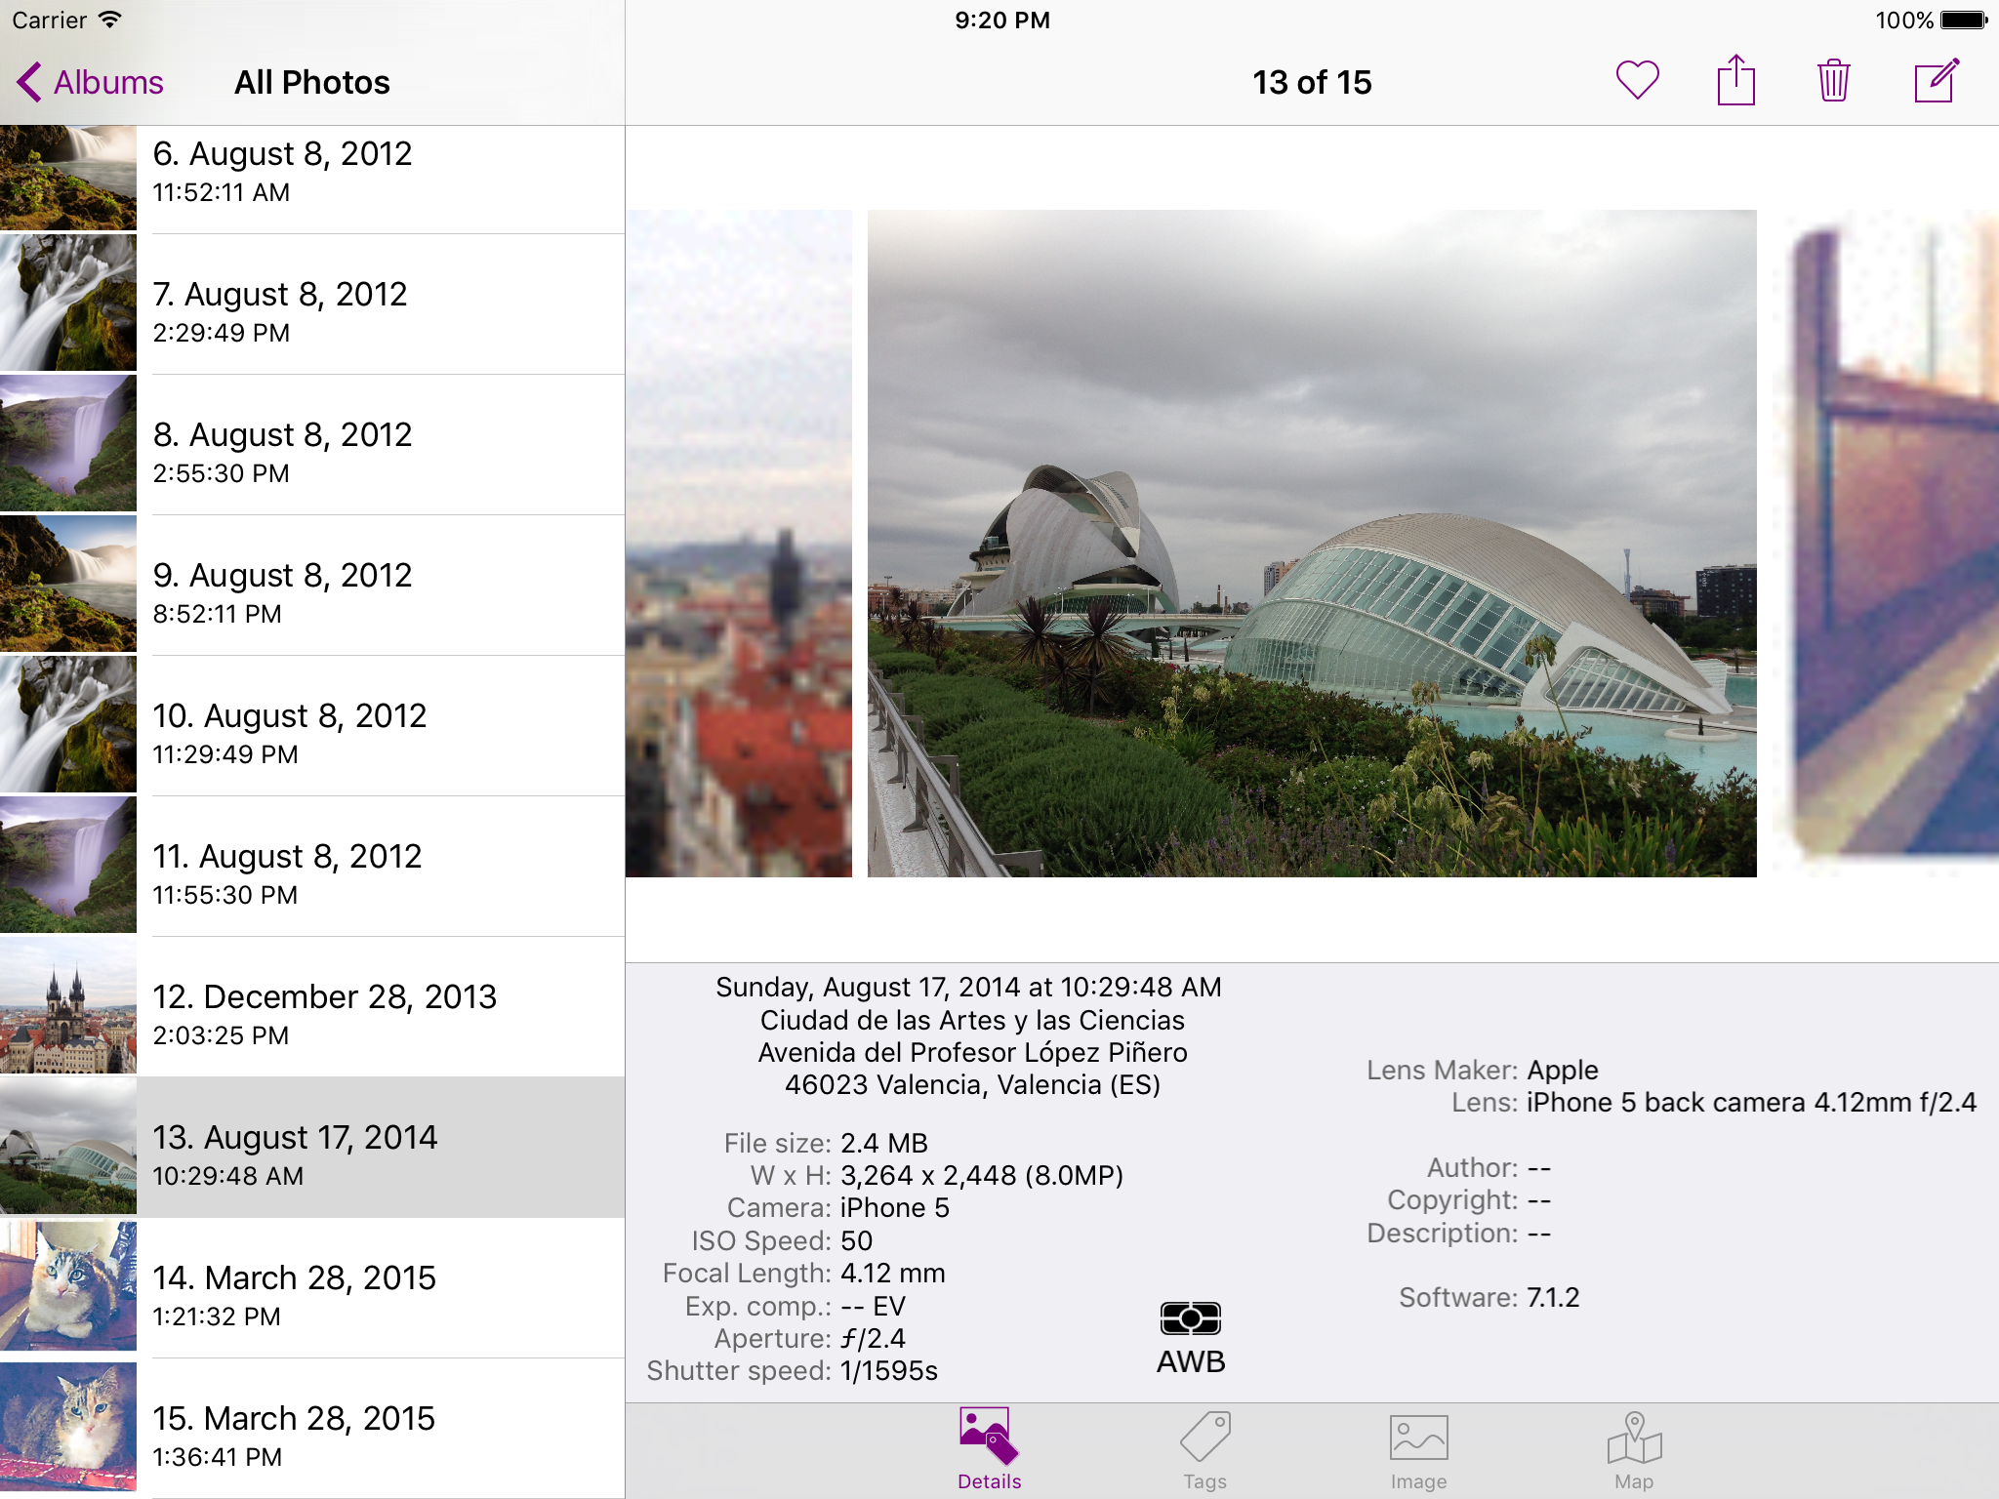Delete this photo using trash icon
Viewport: 1999px width, 1499px height.
click(1834, 82)
